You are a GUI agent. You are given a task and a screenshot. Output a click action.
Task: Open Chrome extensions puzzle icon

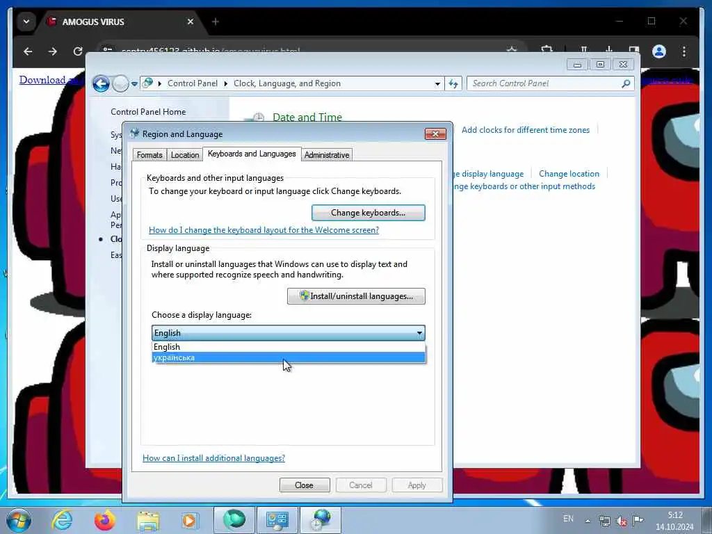point(547,50)
